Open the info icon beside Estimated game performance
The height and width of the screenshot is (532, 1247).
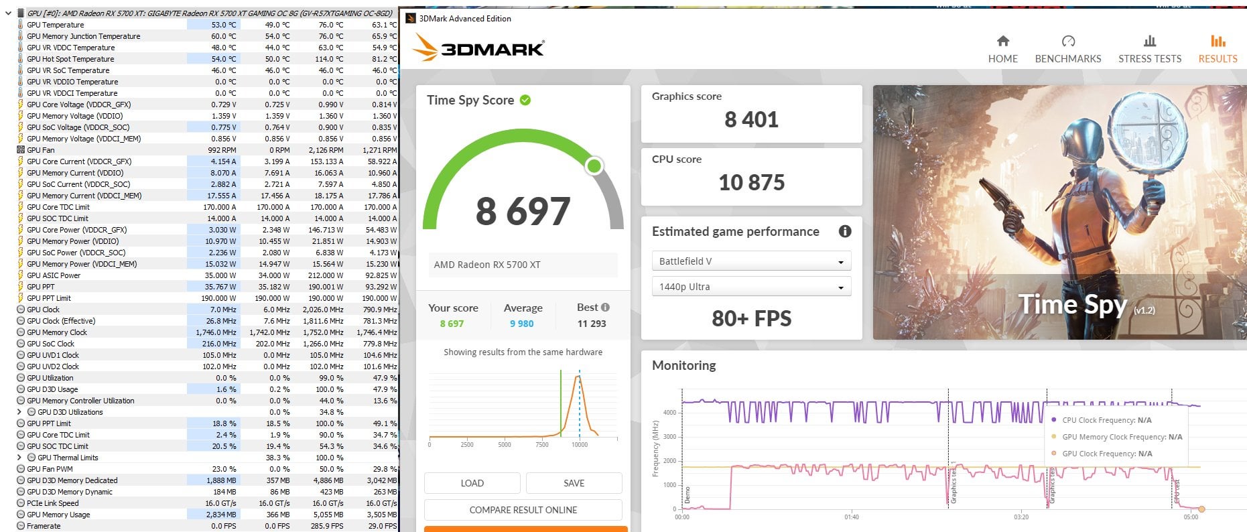[845, 231]
